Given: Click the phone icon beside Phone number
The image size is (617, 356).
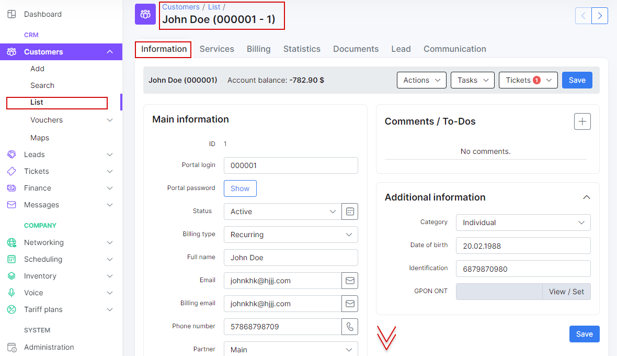Looking at the screenshot, I should (x=350, y=327).
